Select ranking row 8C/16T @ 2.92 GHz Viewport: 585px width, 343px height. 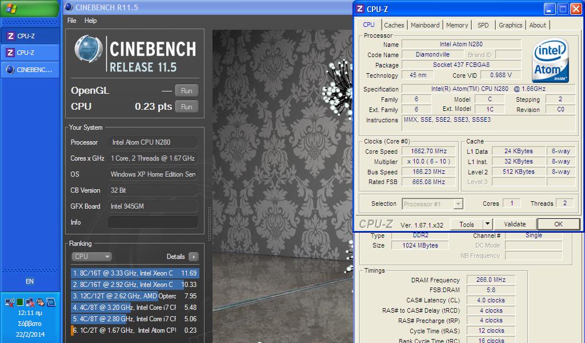pyautogui.click(x=135, y=284)
